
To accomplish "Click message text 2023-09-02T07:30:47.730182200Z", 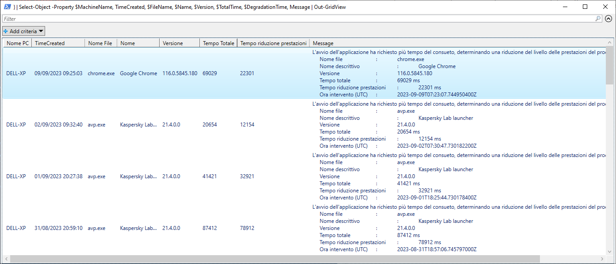I will [437, 146].
